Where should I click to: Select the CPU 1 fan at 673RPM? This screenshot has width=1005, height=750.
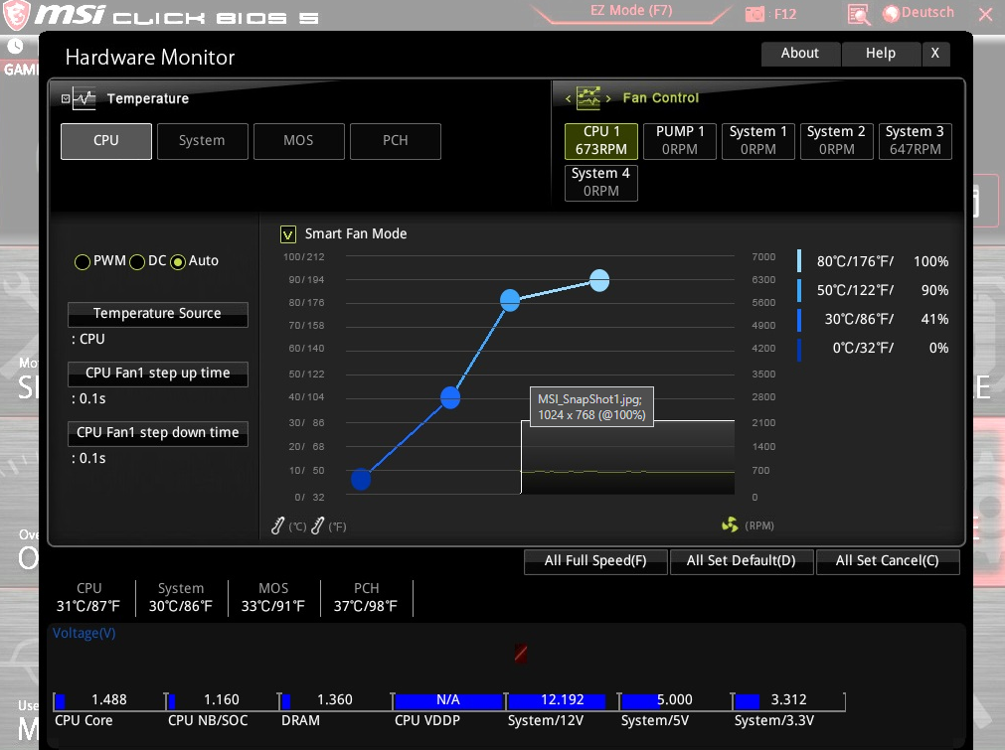601,141
